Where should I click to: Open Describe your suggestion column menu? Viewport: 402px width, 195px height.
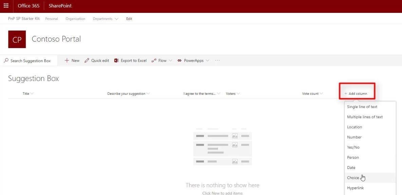click(x=129, y=94)
